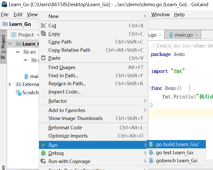
Task: Open the Edit menu
Action: [18, 14]
